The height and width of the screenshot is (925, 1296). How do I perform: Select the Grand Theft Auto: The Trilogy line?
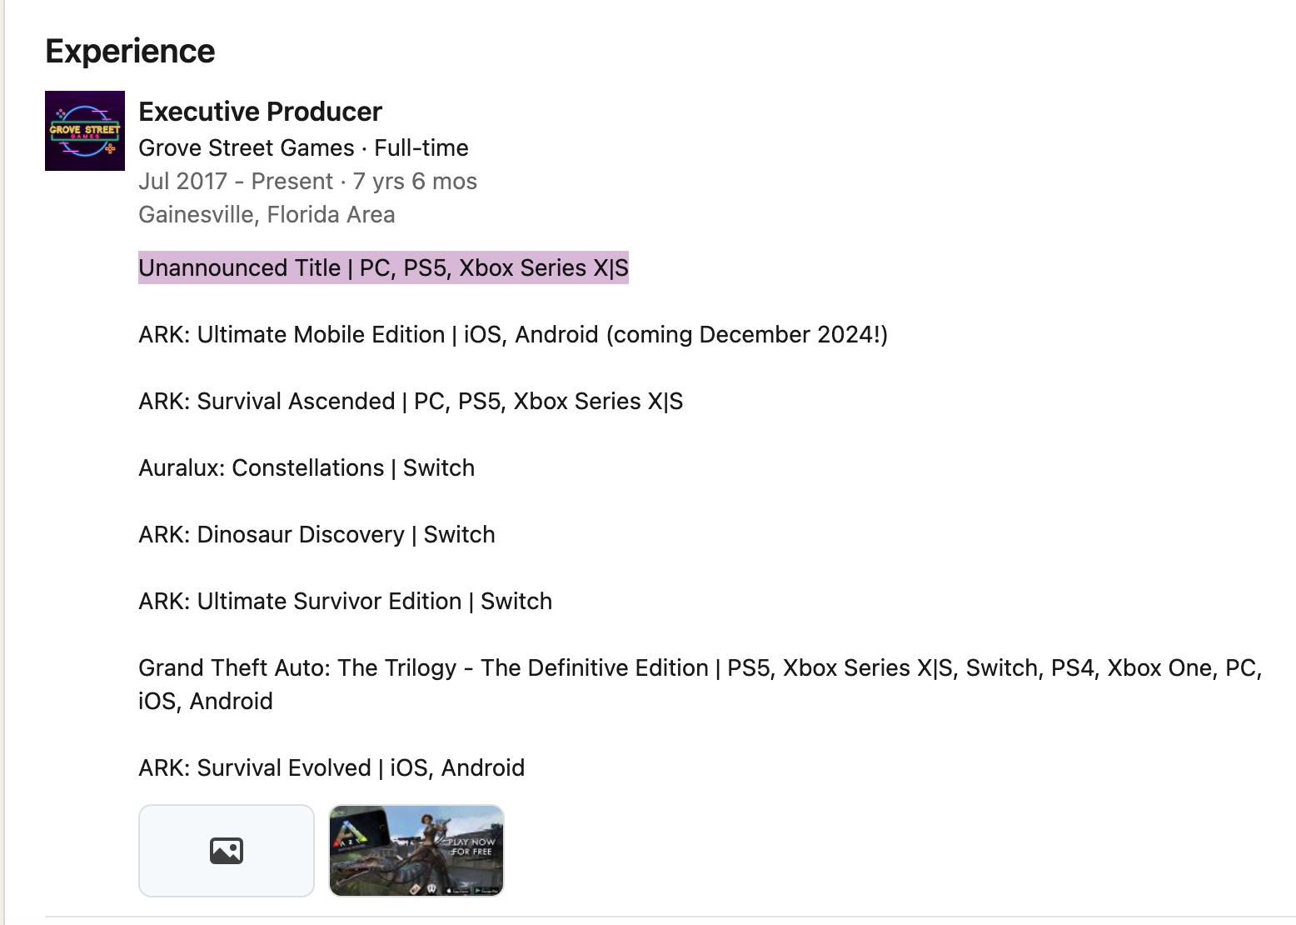pos(700,667)
